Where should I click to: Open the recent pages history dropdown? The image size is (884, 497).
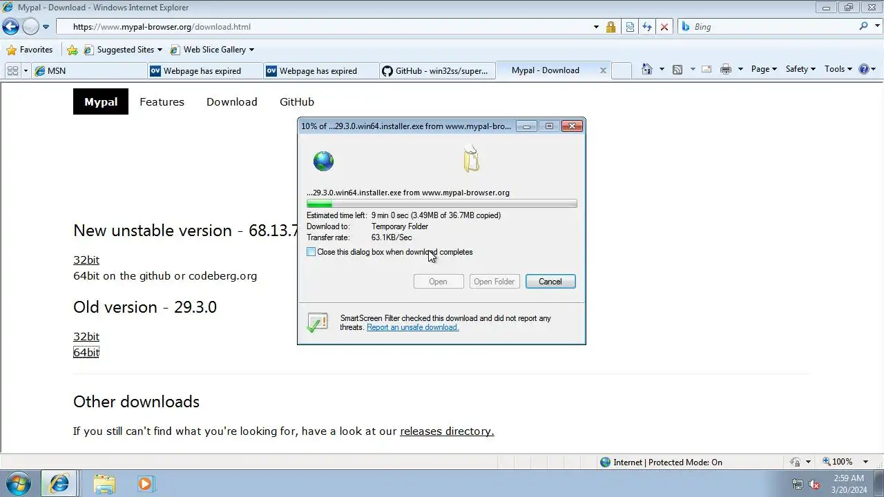pyautogui.click(x=46, y=27)
